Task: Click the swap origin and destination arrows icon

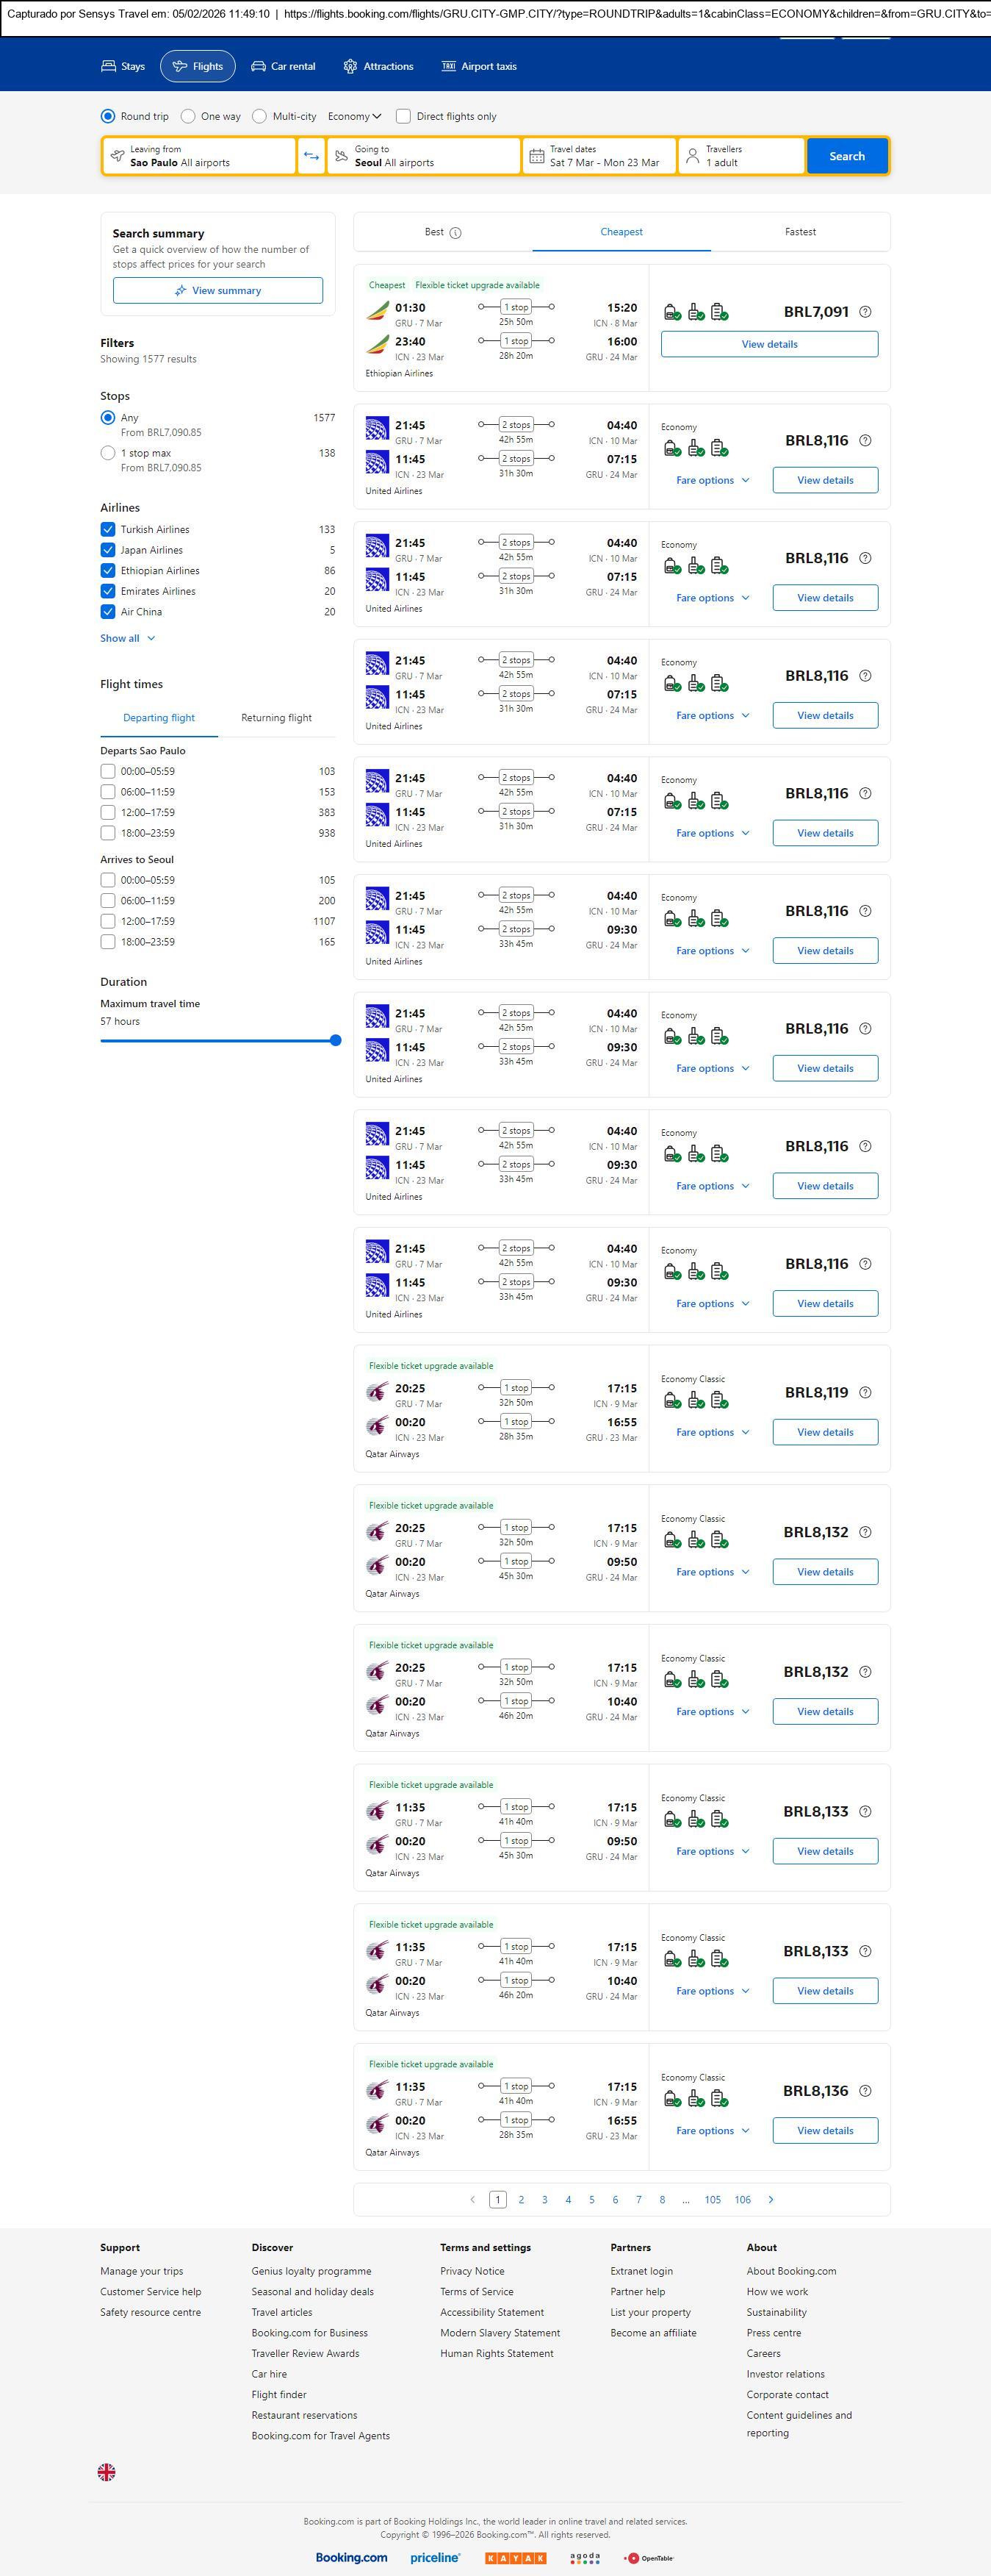Action: point(311,156)
